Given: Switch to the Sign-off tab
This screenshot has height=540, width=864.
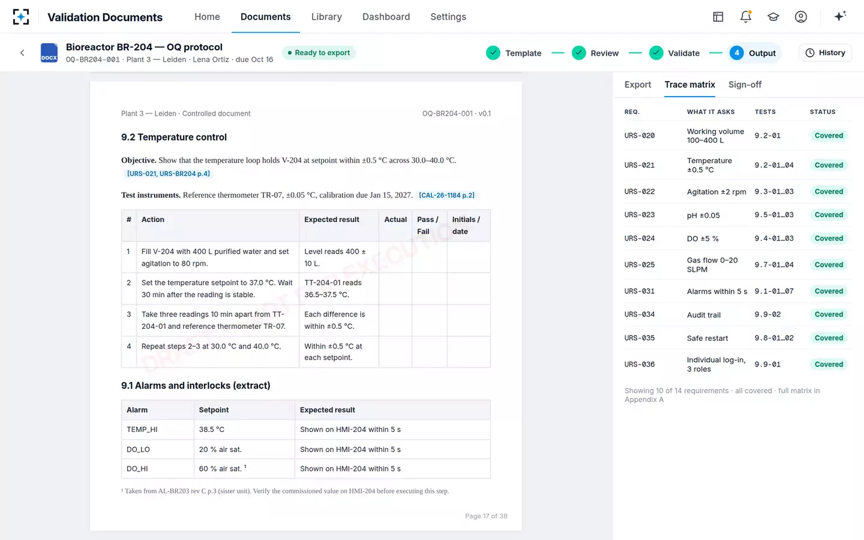Looking at the screenshot, I should pos(745,85).
